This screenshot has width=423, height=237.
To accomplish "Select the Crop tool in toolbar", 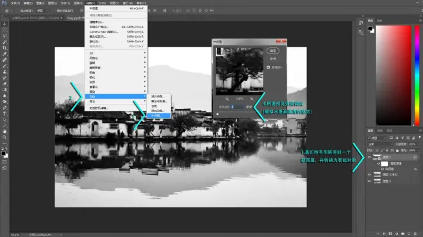I will 4,48.
